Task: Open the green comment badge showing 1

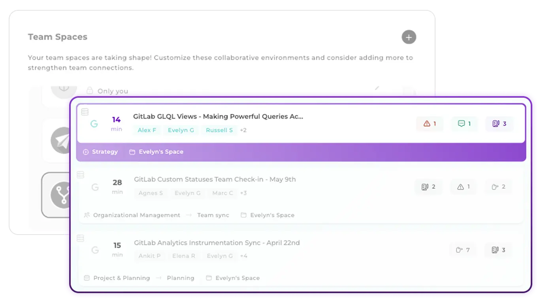Action: [x=464, y=123]
